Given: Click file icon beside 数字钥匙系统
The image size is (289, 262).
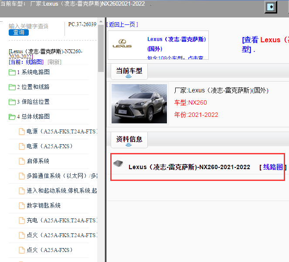Looking at the screenshot, I should [x=22, y=206].
